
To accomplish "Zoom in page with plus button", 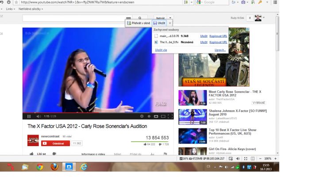I will (x=275, y=158).
